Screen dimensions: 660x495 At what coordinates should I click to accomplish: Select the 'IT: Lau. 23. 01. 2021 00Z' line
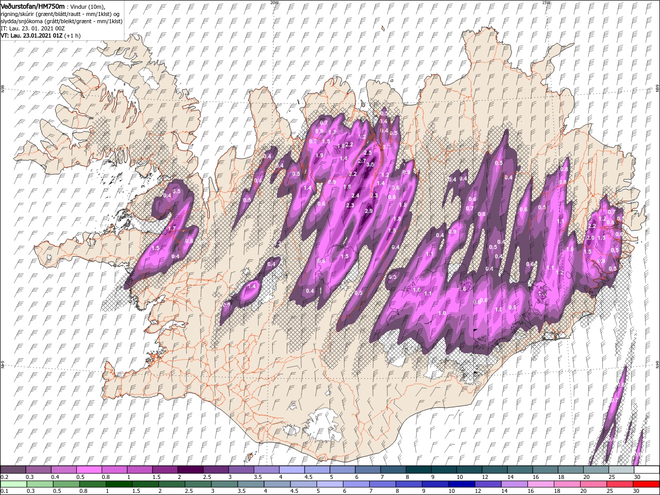(x=31, y=28)
